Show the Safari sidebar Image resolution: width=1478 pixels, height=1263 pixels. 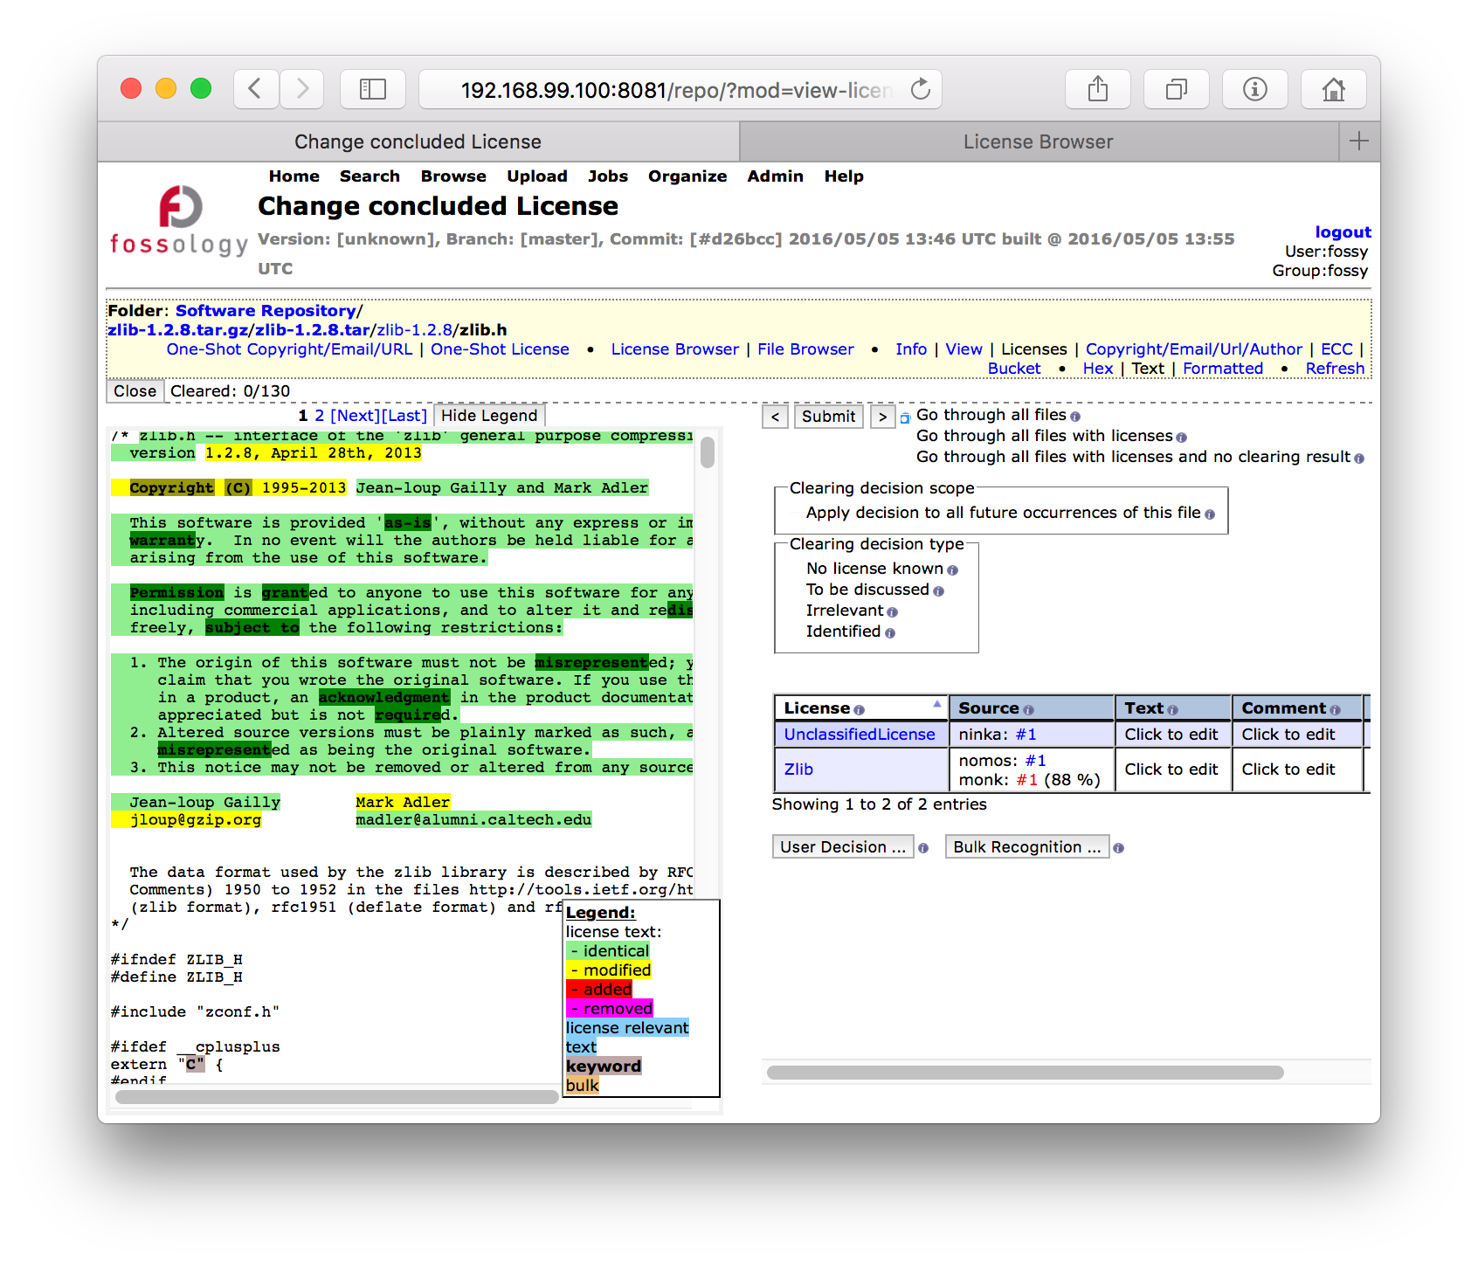[x=373, y=89]
